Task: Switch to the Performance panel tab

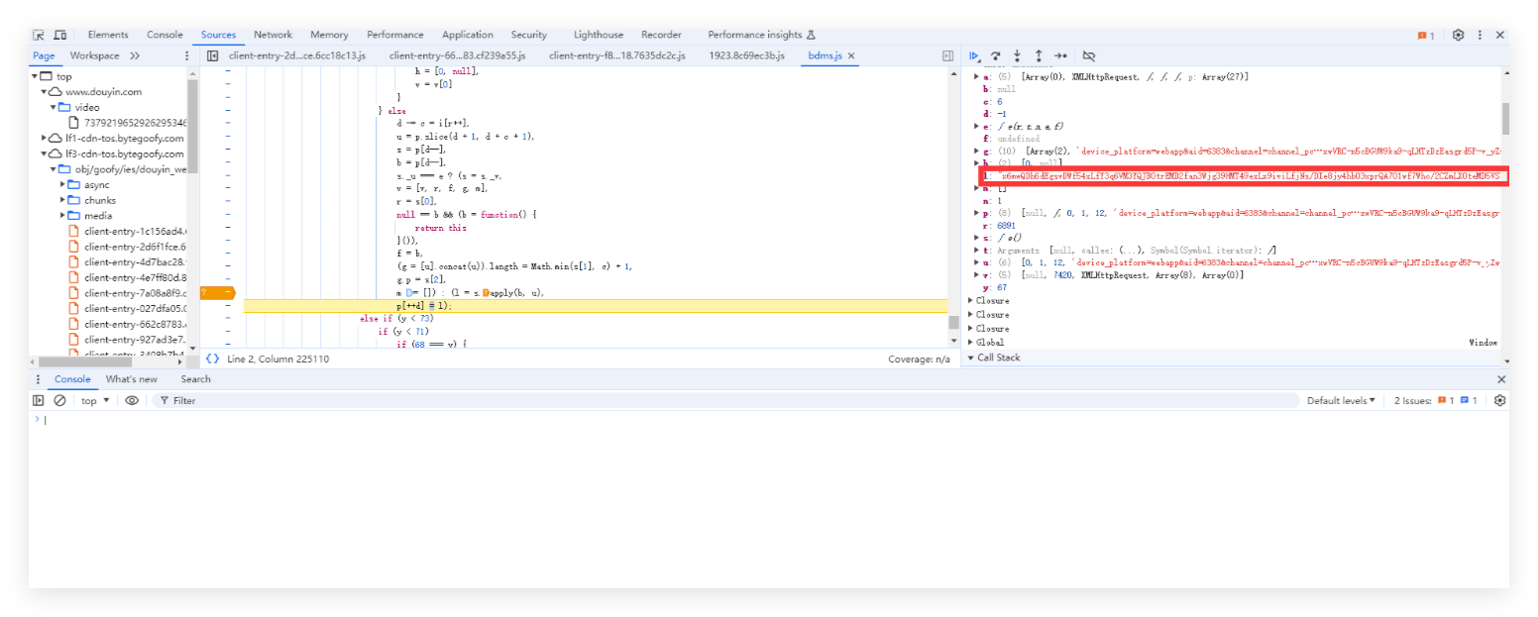Action: tap(395, 35)
